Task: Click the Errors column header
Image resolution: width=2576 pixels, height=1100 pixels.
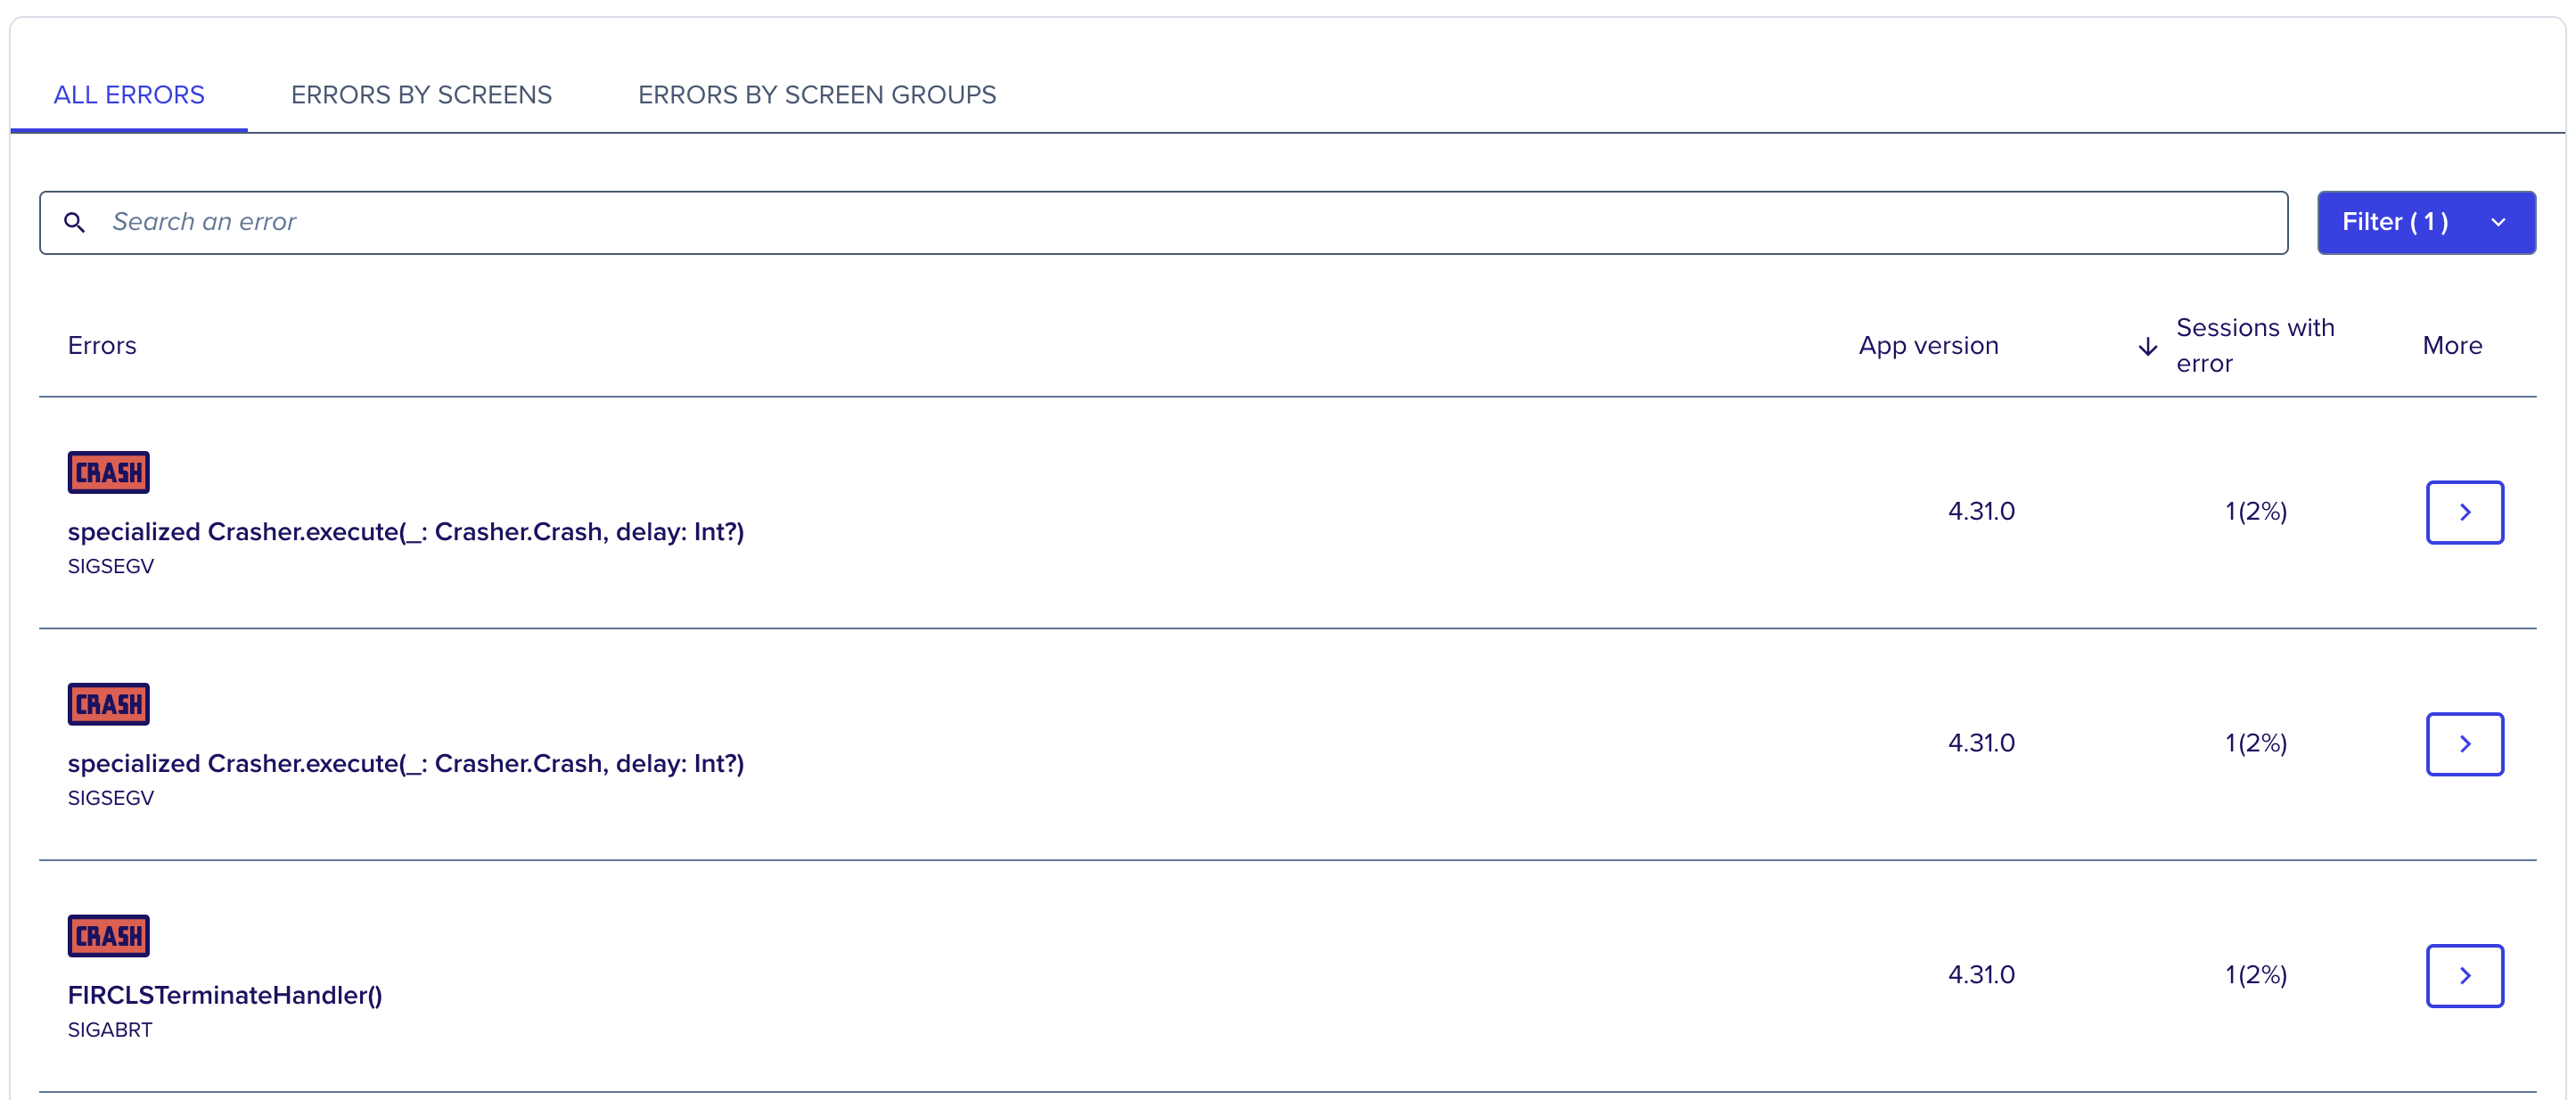Action: pos(102,345)
